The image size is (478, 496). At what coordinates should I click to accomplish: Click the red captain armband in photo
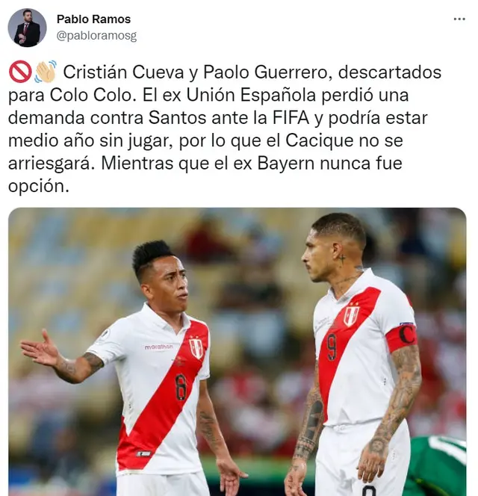coord(401,338)
